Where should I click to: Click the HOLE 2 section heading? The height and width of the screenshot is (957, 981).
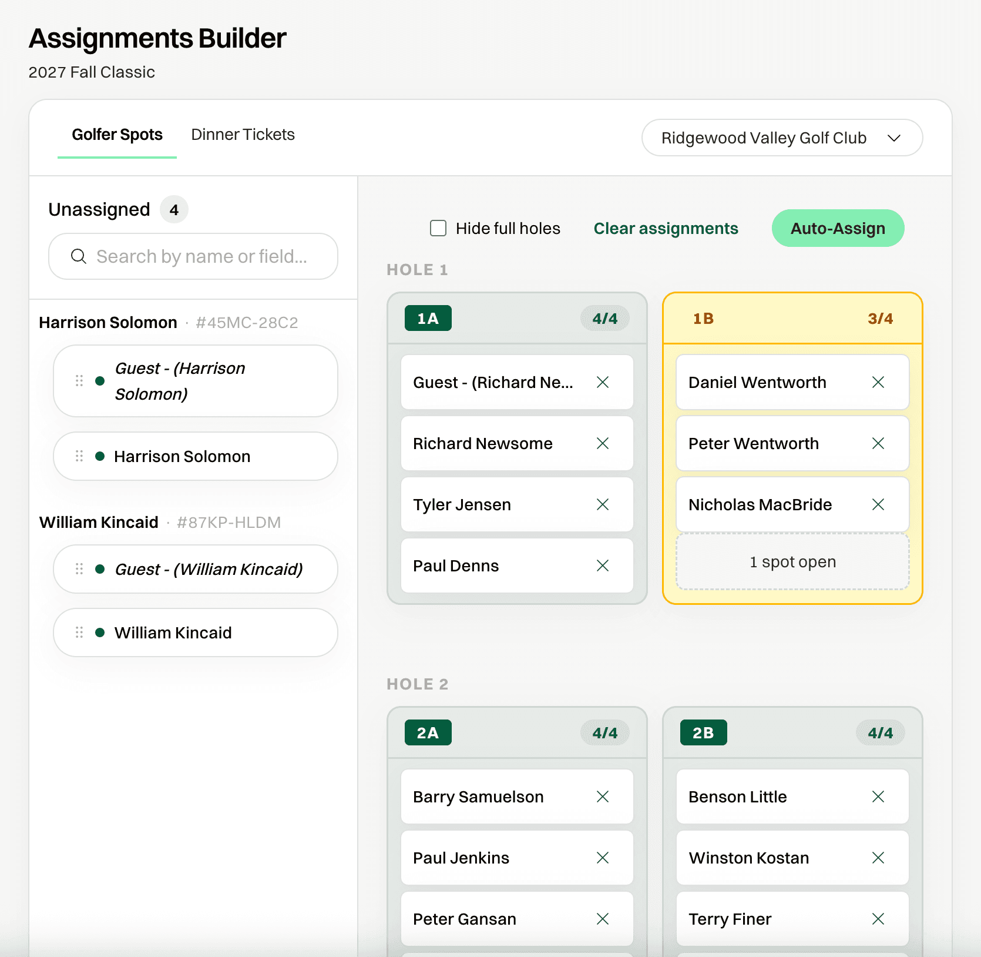click(417, 685)
